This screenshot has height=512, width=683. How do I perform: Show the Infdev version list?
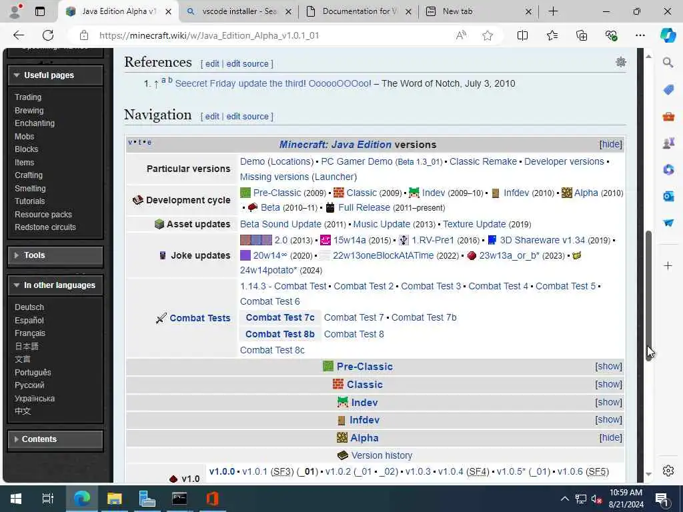(x=608, y=420)
